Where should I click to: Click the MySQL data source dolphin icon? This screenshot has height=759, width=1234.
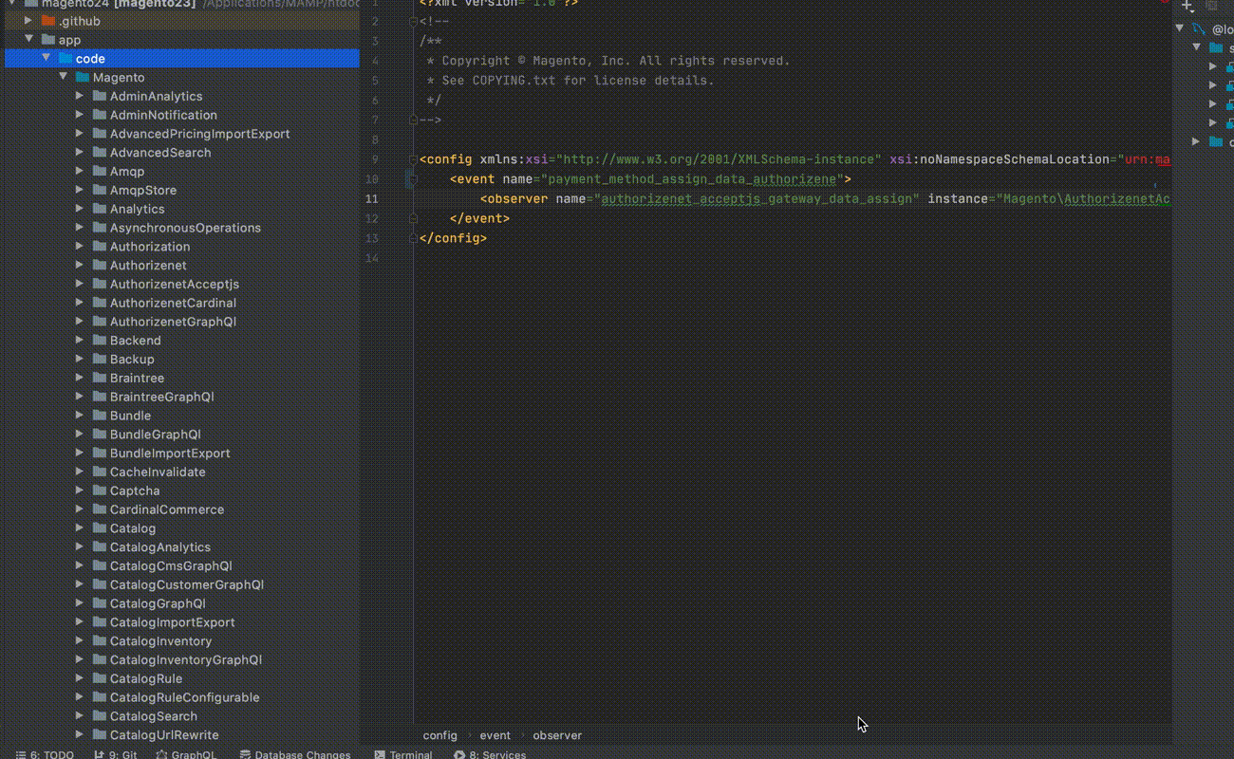[1199, 29]
